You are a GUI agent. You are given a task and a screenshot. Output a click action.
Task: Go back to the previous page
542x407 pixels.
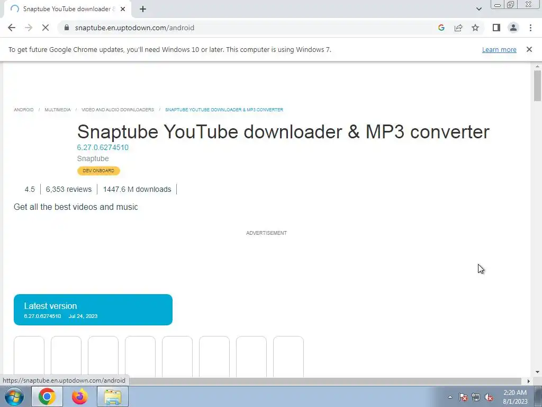coord(12,28)
